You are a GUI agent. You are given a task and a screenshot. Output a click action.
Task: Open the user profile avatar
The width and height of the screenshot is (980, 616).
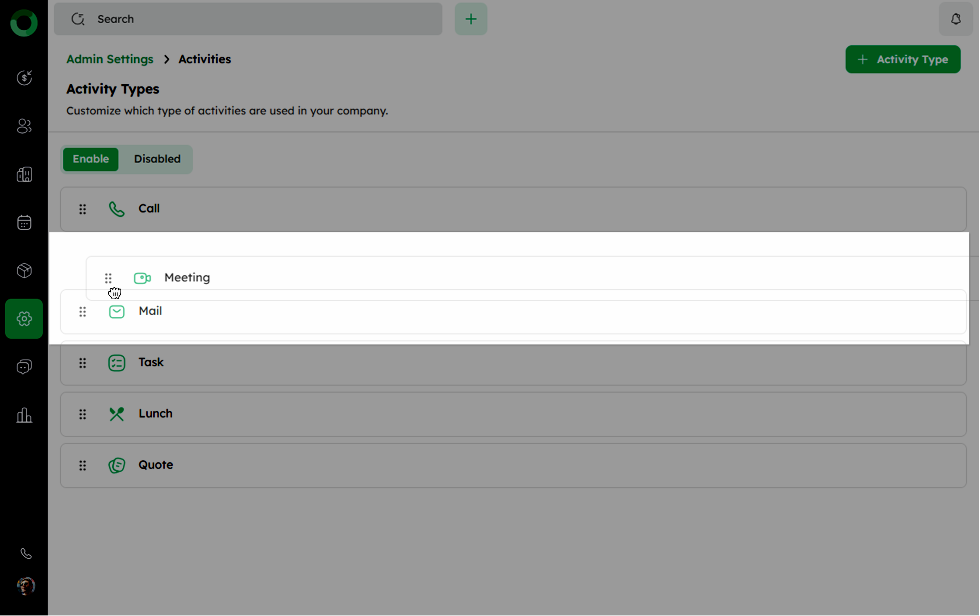26,586
